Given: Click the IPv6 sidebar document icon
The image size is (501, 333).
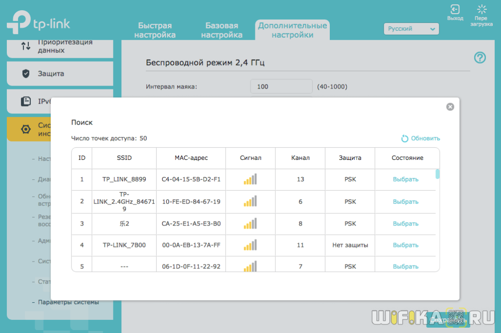Looking at the screenshot, I should point(26,102).
